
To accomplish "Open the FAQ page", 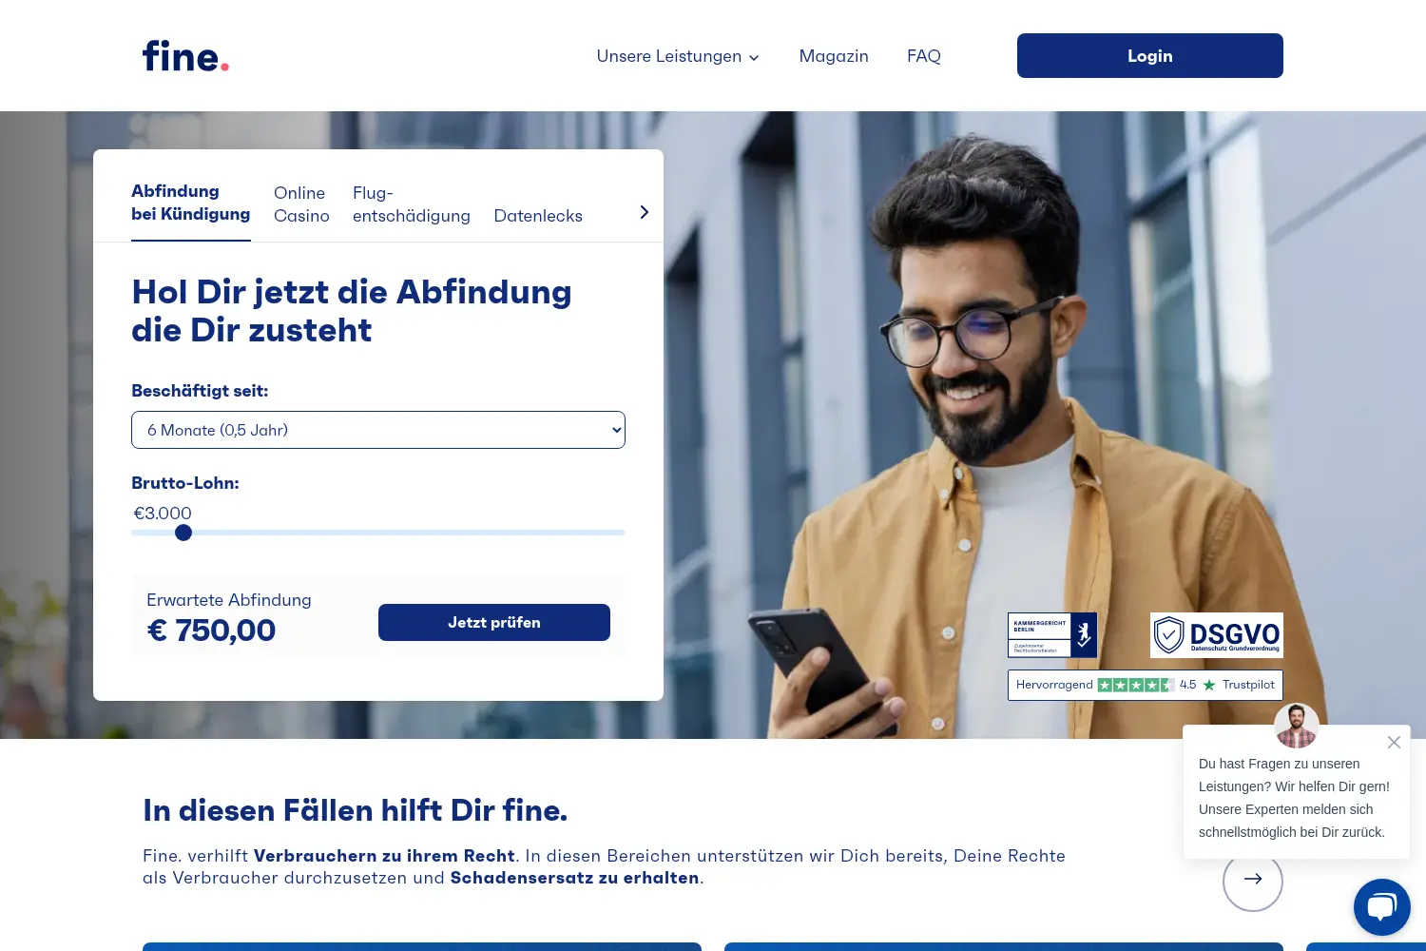I will point(924,56).
